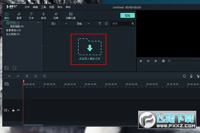Click the next frame step button
The width and height of the screenshot is (200, 133).
pos(149,61)
